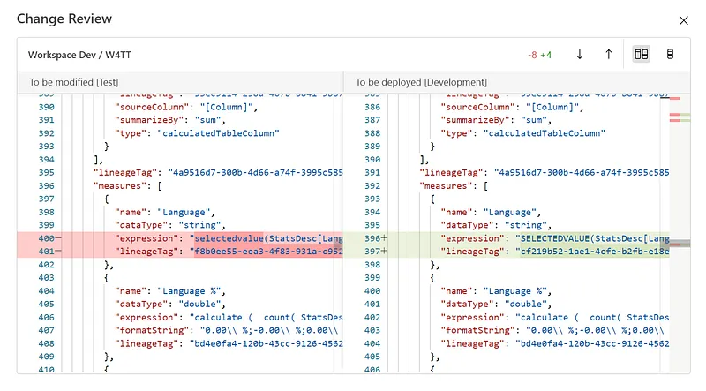Image resolution: width=706 pixels, height=391 pixels.
Task: Click "name": "Language %" on right line 400
Action: point(496,291)
